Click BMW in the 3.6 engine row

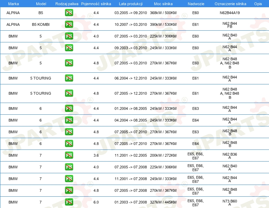(13, 155)
